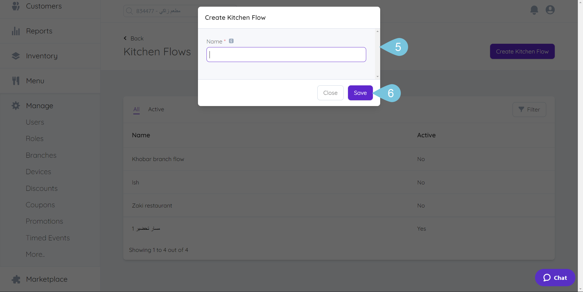Open the Users management page
This screenshot has width=583, height=292.
tap(35, 122)
